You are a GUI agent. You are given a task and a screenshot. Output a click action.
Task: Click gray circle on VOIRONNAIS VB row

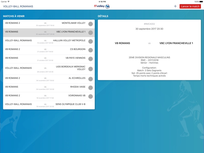pos(91,96)
